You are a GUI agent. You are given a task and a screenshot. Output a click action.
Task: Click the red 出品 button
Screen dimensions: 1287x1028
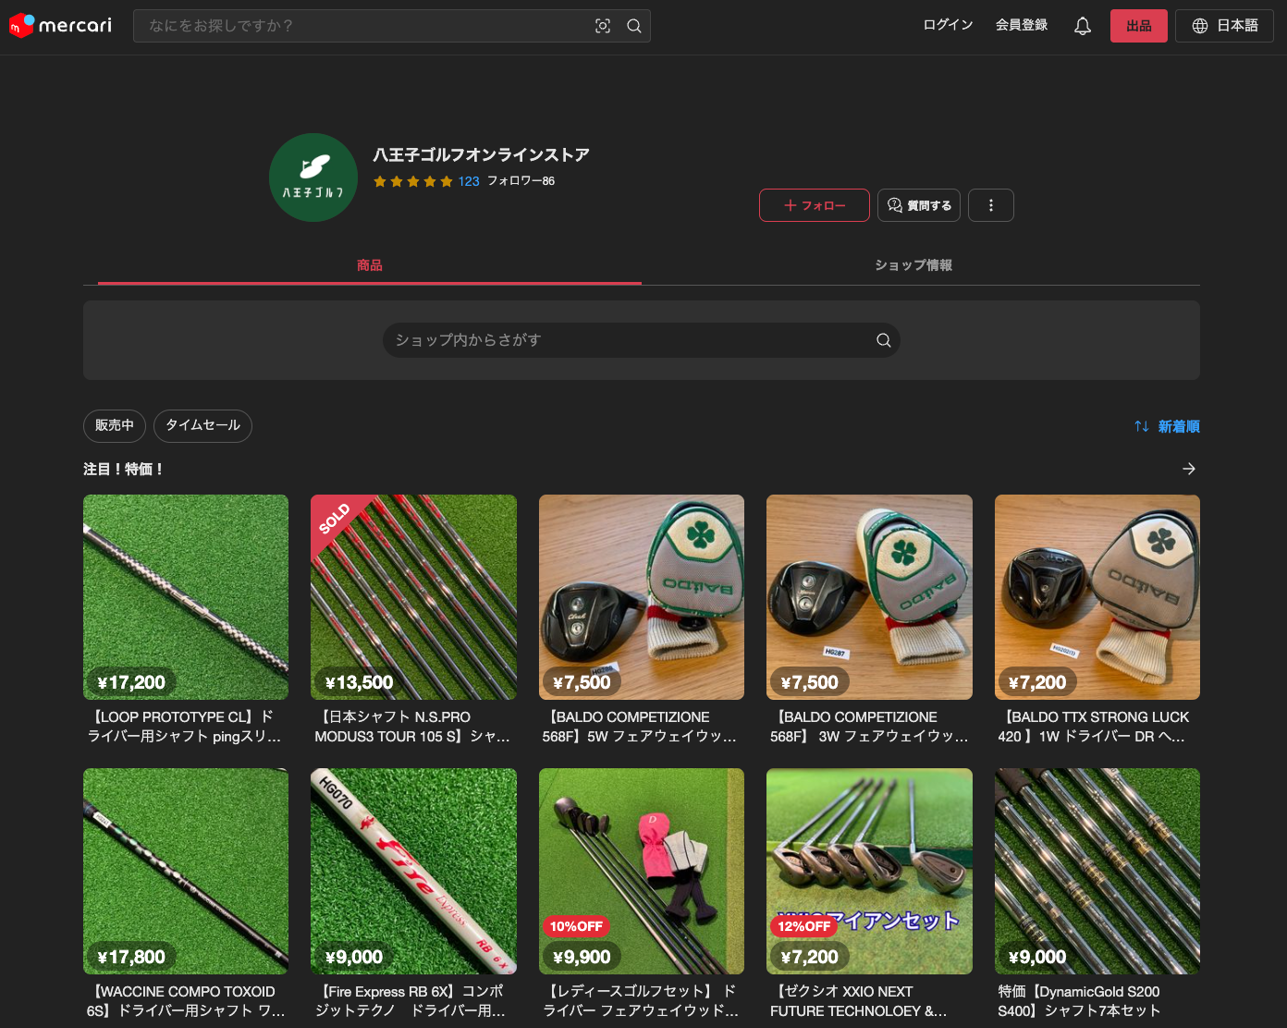(1138, 26)
